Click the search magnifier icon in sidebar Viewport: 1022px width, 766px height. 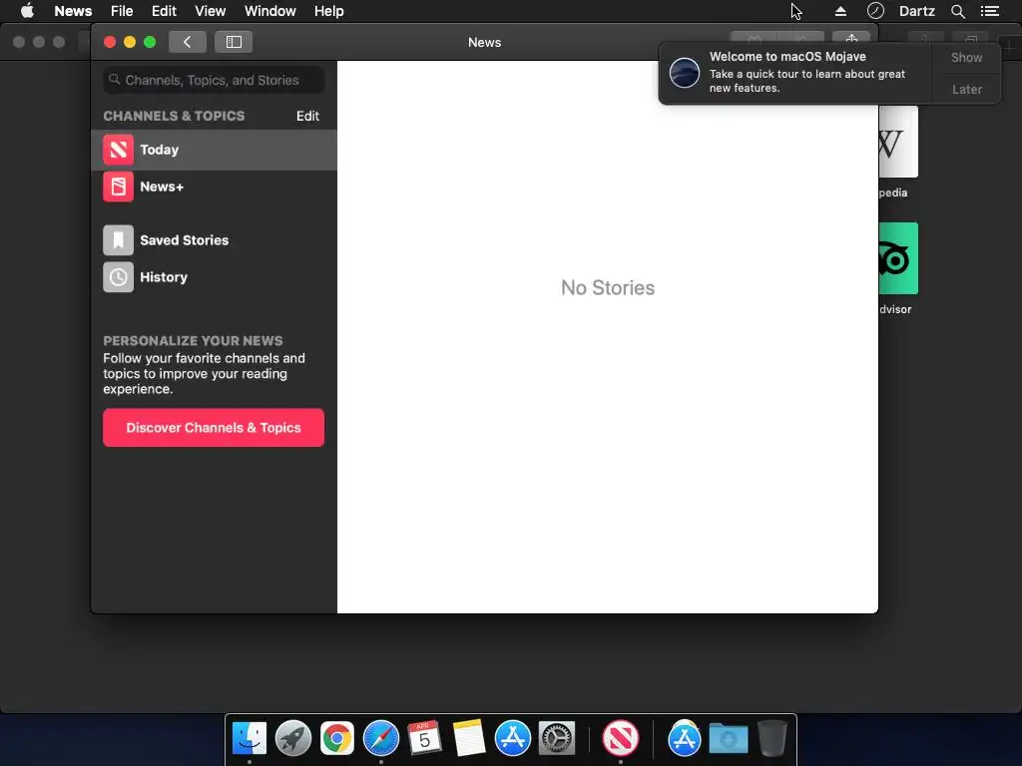click(x=114, y=80)
